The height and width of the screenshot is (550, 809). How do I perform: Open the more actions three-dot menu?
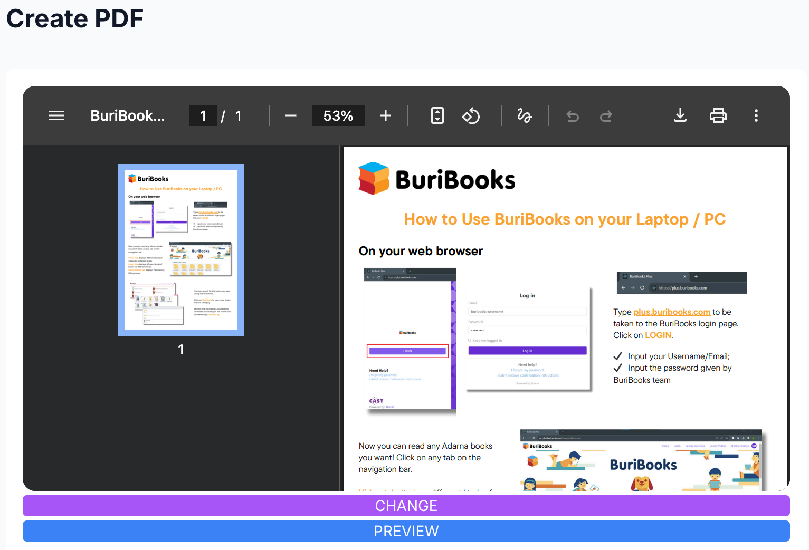(756, 115)
